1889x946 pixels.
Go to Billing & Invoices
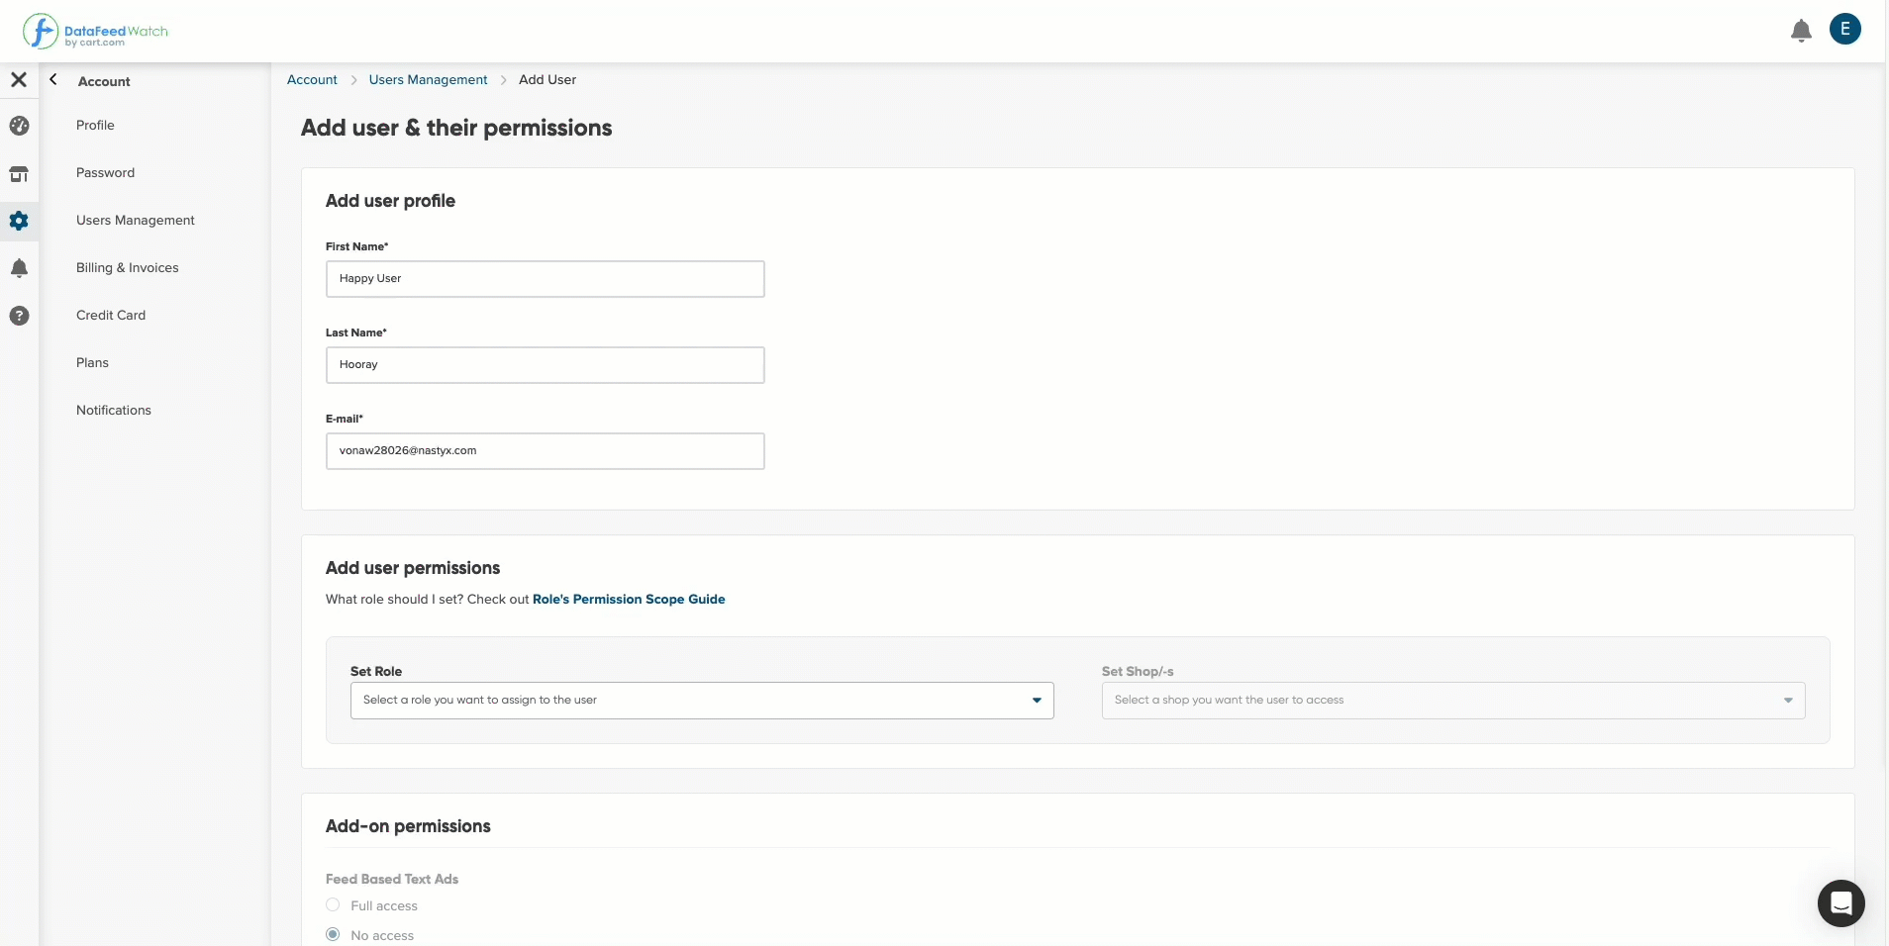point(128,267)
